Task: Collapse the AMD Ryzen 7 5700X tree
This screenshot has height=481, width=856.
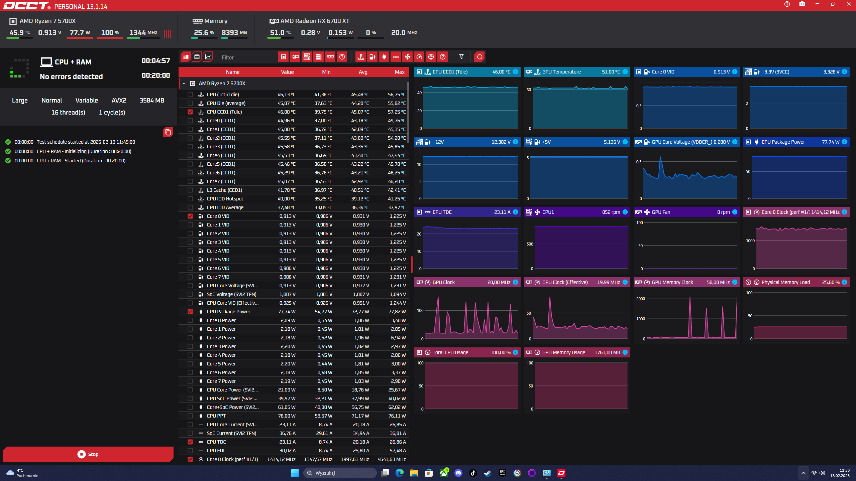Action: coord(184,84)
